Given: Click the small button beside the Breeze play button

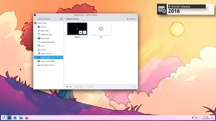Looking at the screenshot, I should click(x=85, y=32).
